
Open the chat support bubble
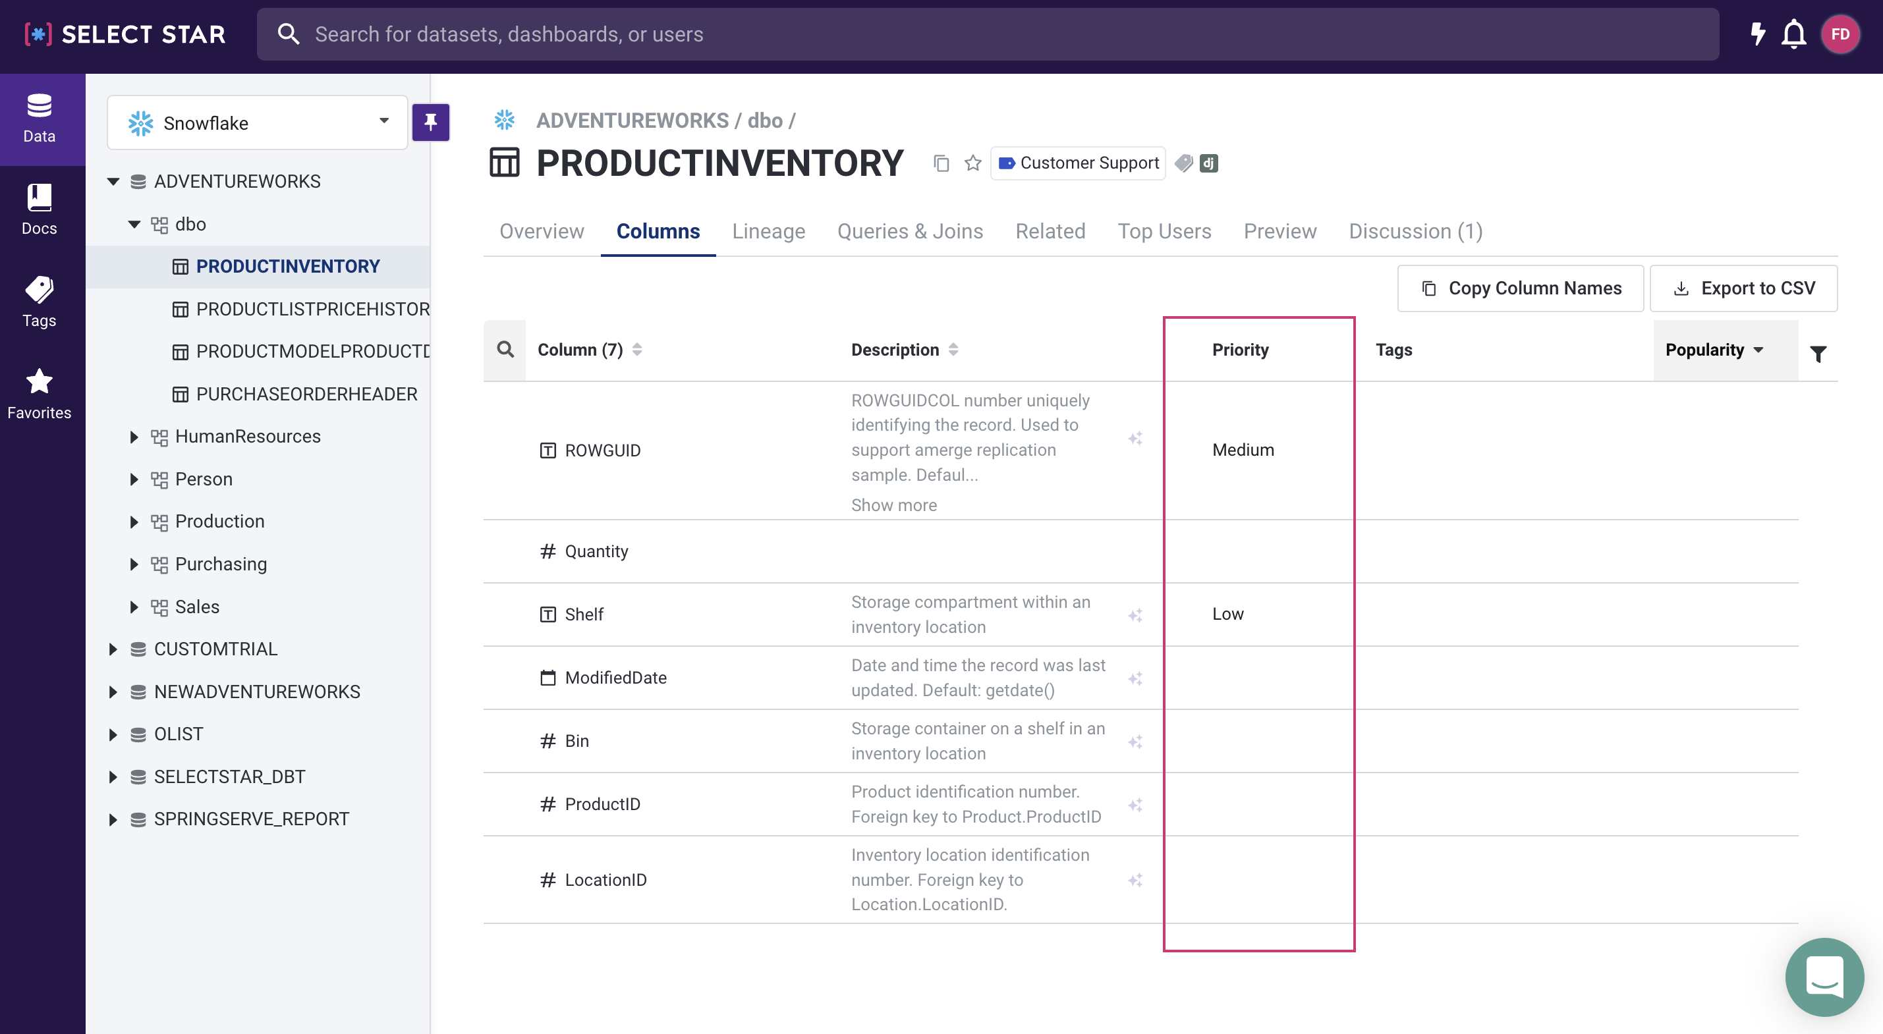pos(1824,977)
